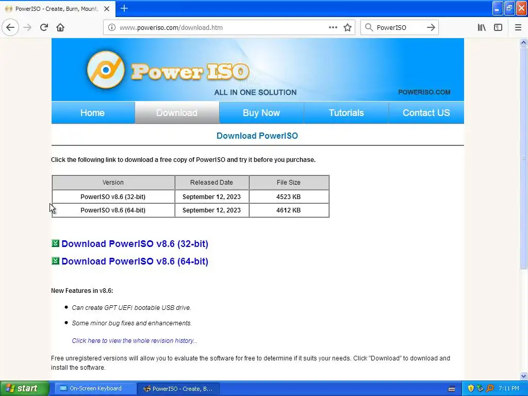Open the security shield tray icon
The width and height of the screenshot is (528, 396).
(x=471, y=388)
